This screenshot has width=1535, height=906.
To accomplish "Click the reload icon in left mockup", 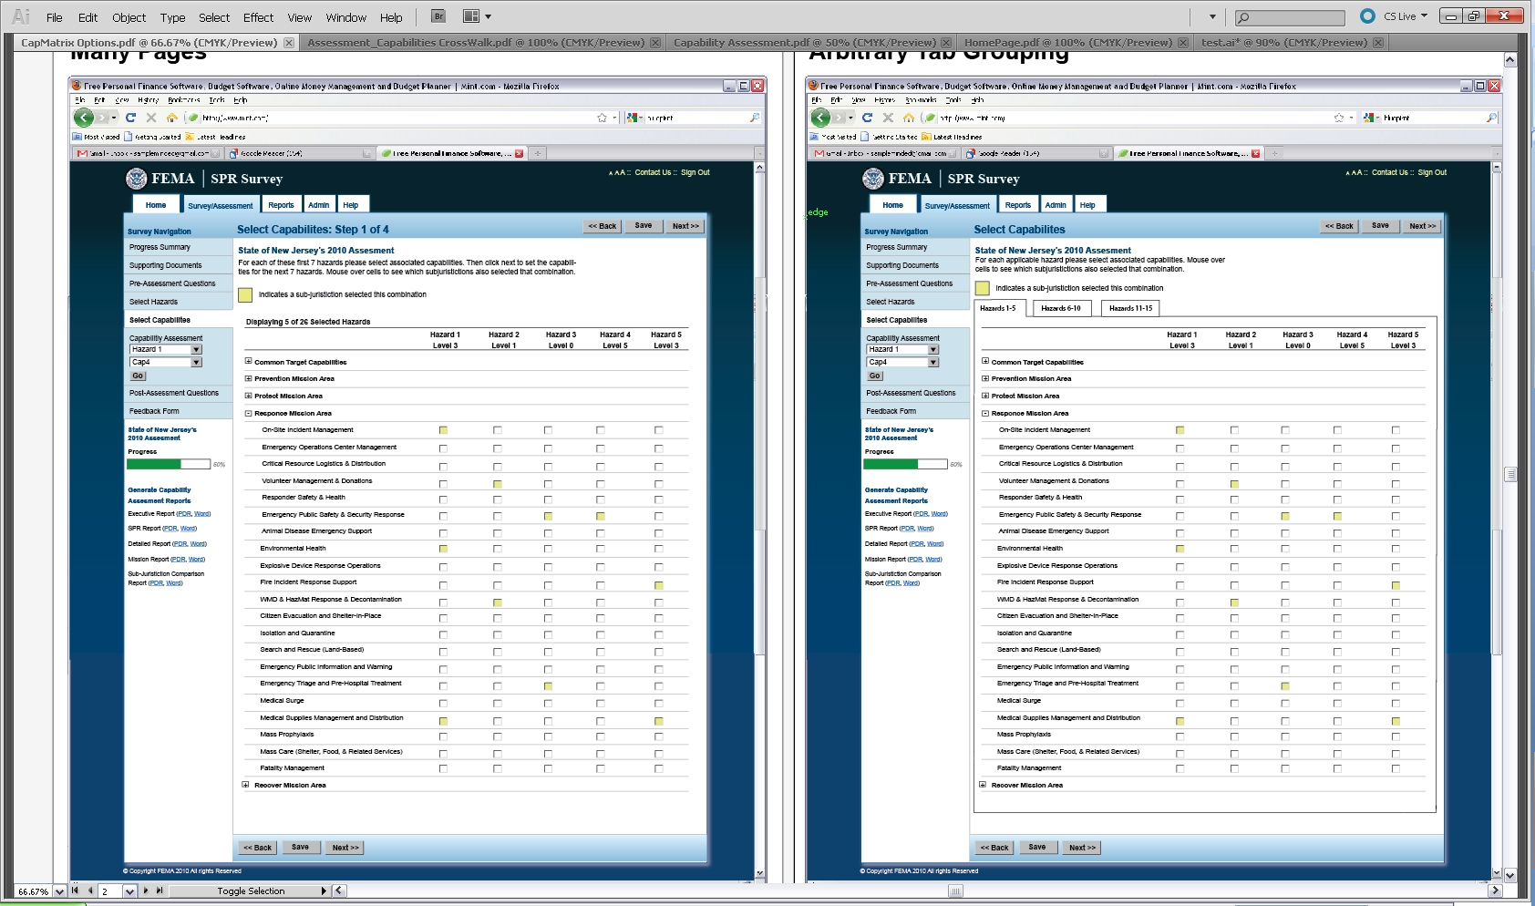I will pos(130,118).
